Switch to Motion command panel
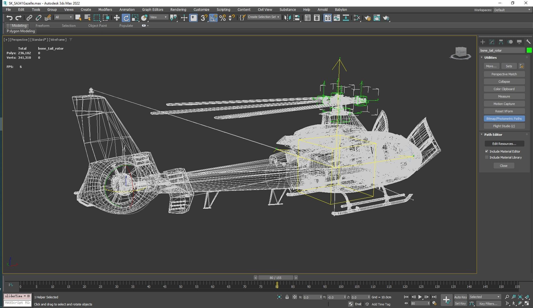The height and width of the screenshot is (308, 533). [510, 42]
